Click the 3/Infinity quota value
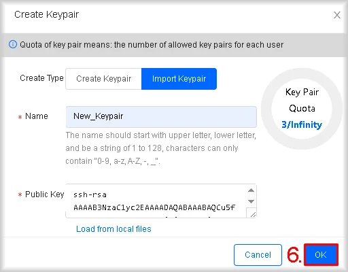This screenshot has width=348, height=272. tap(302, 124)
